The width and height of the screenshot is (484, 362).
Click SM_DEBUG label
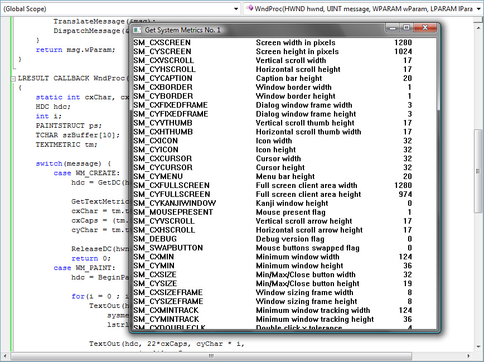(x=155, y=239)
